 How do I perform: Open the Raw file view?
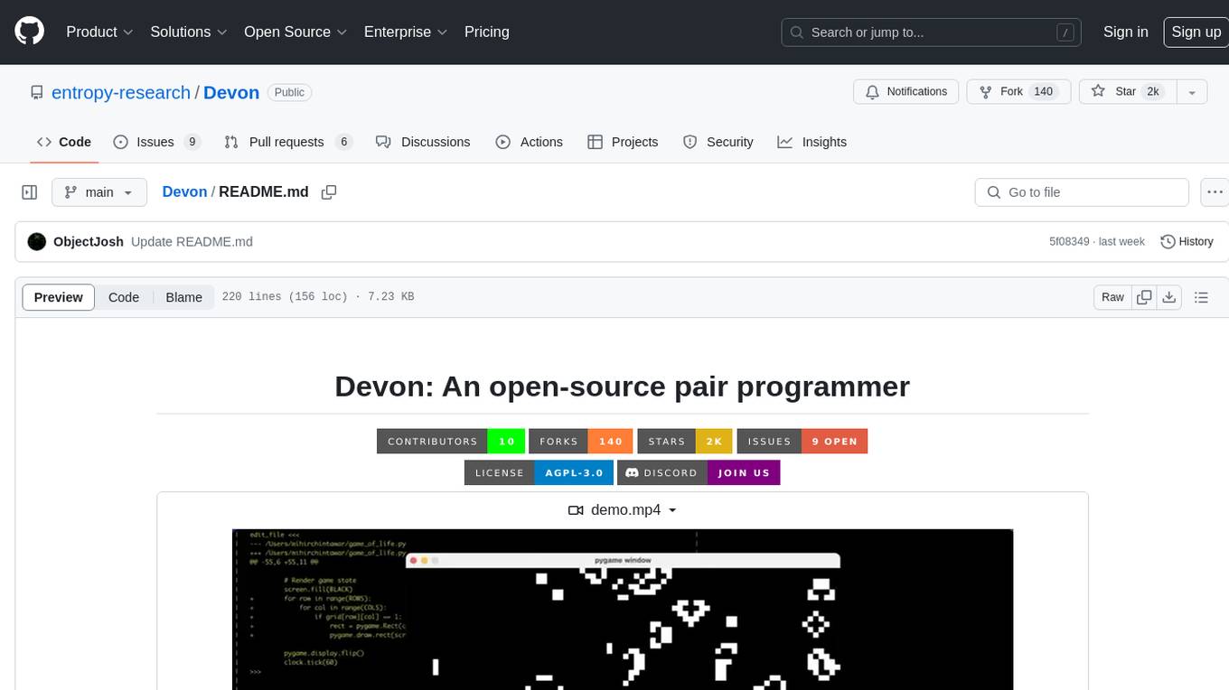coord(1112,297)
